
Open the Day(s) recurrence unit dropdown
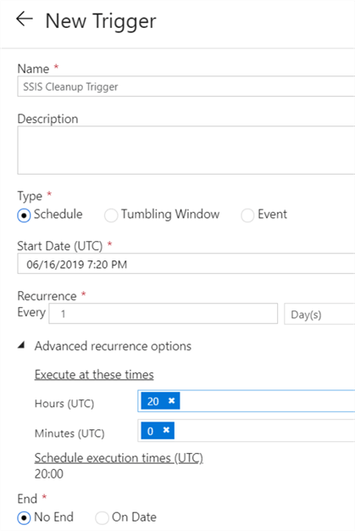pyautogui.click(x=319, y=314)
